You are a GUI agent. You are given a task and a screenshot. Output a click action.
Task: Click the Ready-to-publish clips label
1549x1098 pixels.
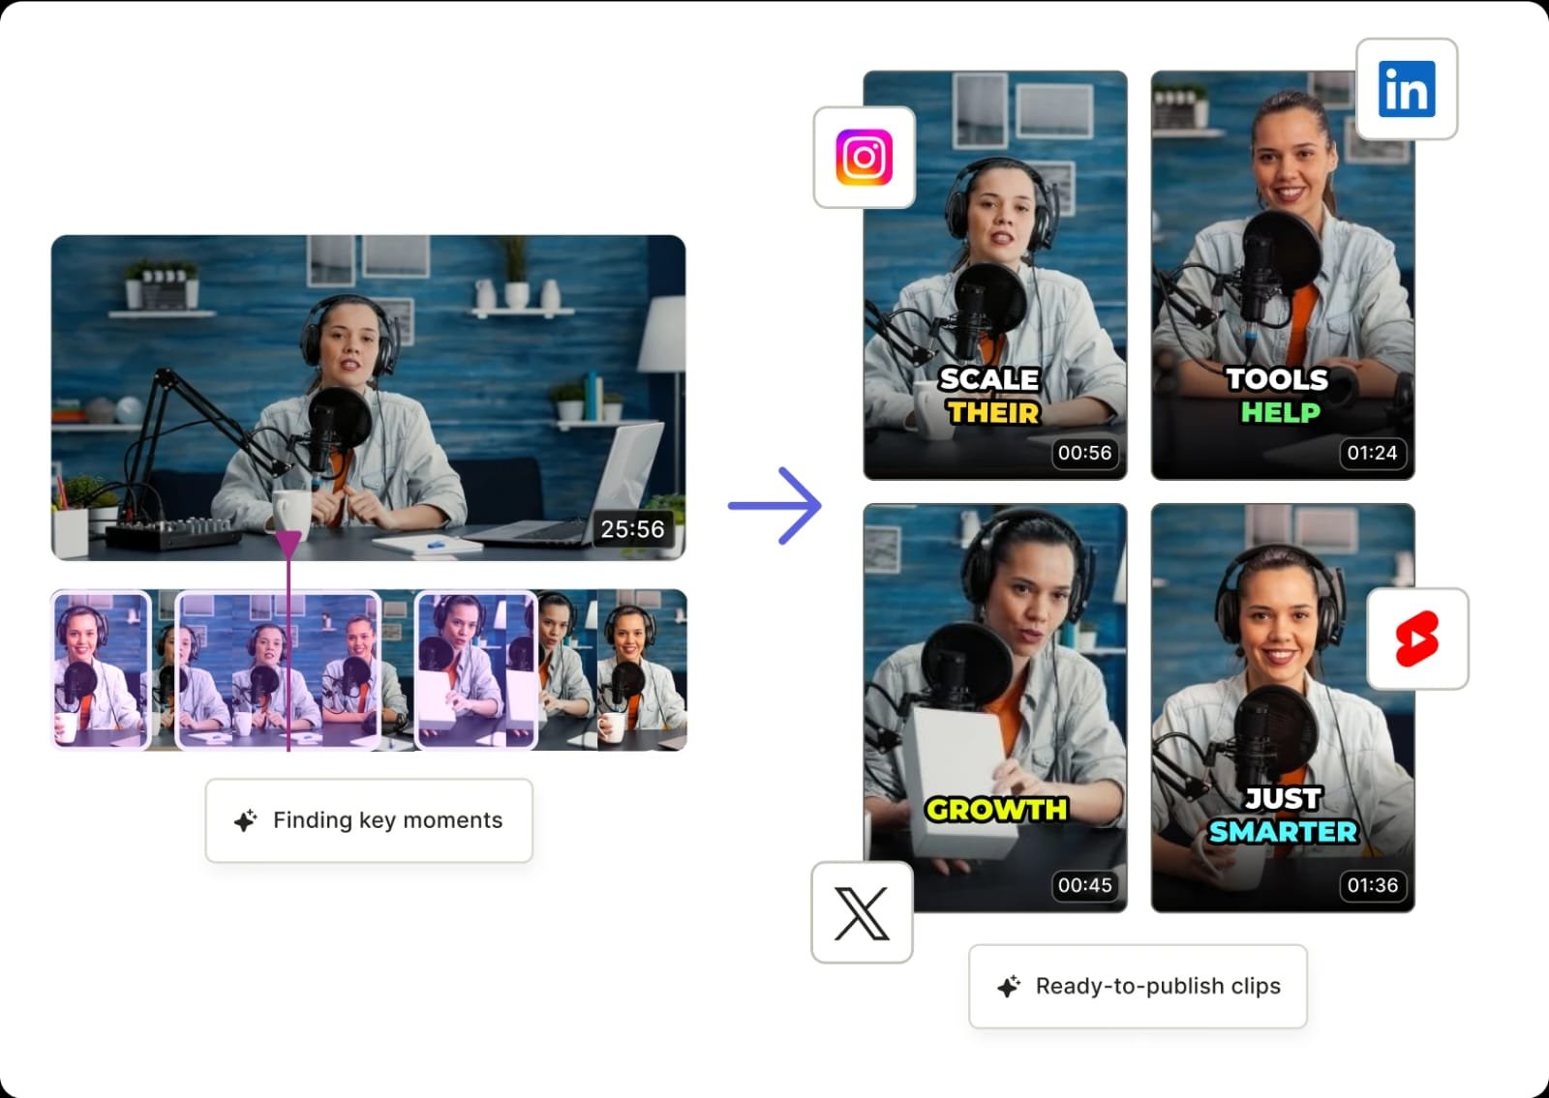[x=1158, y=986]
